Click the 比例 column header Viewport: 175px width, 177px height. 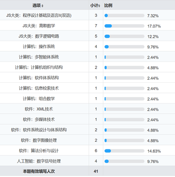coord(108,5)
